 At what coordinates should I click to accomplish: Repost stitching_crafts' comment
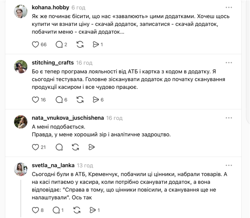pos(80,100)
